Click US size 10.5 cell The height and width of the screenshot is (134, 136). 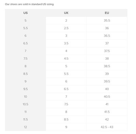point(26,104)
